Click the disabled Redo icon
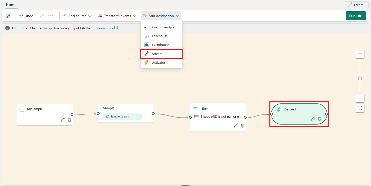Viewport: 371px width, 186px height. [x=46, y=16]
